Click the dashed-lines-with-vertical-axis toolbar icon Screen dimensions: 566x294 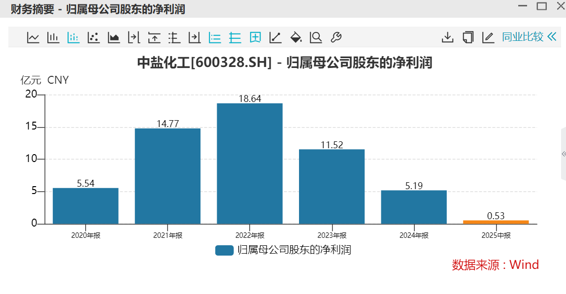174,37
